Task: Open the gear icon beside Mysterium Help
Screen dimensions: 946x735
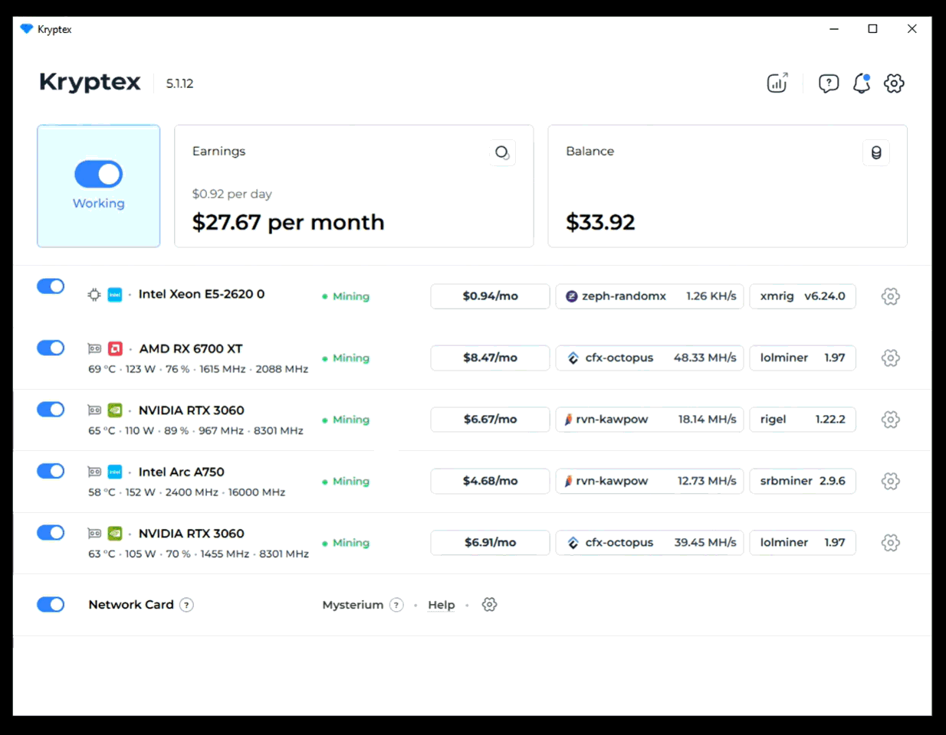Action: [x=489, y=605]
